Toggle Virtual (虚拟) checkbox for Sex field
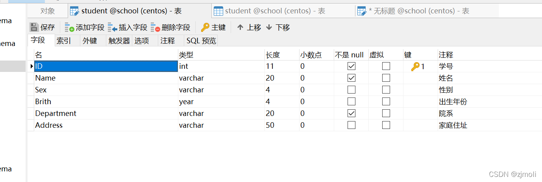The image size is (542, 182). coord(386,90)
